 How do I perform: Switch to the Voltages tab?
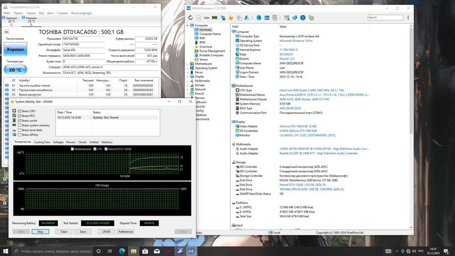(58, 142)
